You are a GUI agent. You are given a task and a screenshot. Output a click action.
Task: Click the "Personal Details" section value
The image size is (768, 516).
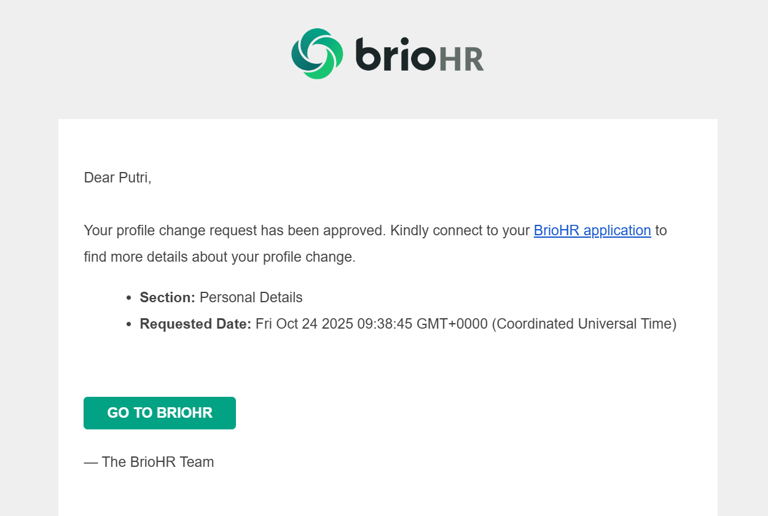[x=251, y=297]
